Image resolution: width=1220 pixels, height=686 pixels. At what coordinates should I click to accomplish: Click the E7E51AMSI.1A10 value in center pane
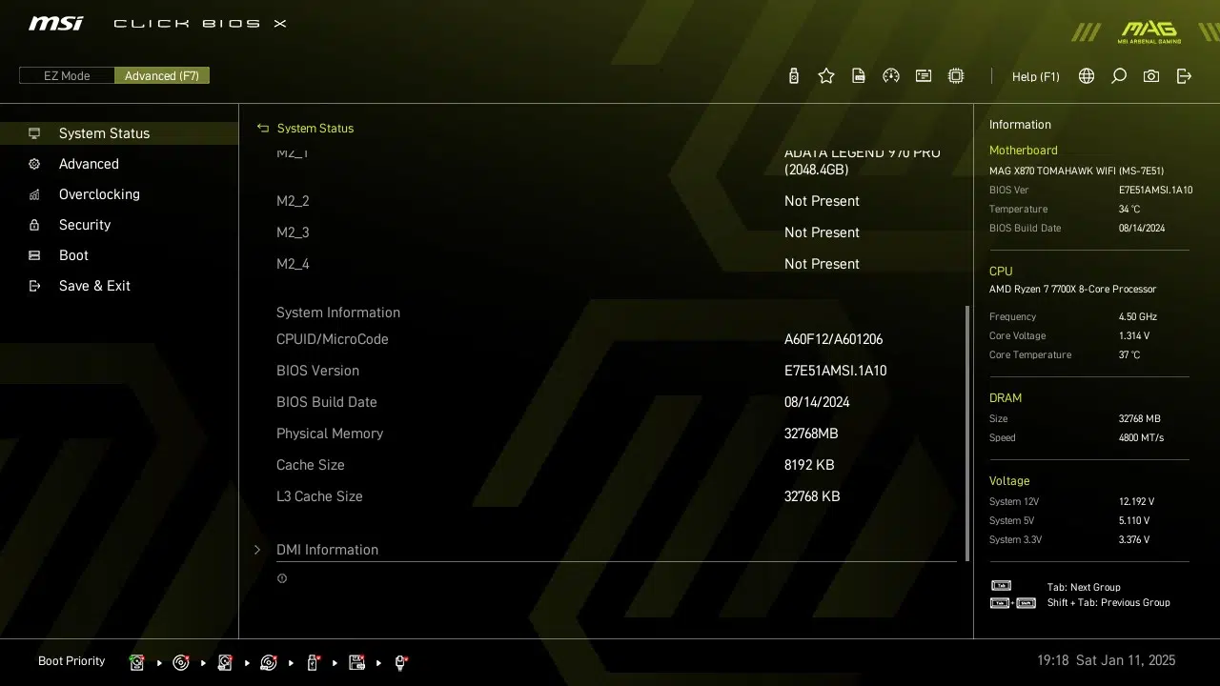(x=836, y=371)
